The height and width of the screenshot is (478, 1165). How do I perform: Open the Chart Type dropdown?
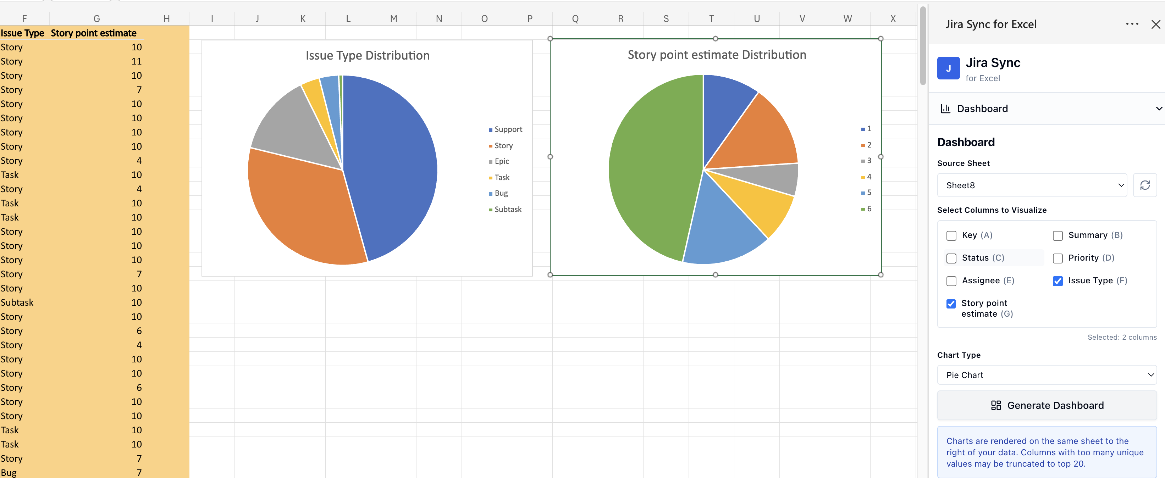click(1047, 374)
